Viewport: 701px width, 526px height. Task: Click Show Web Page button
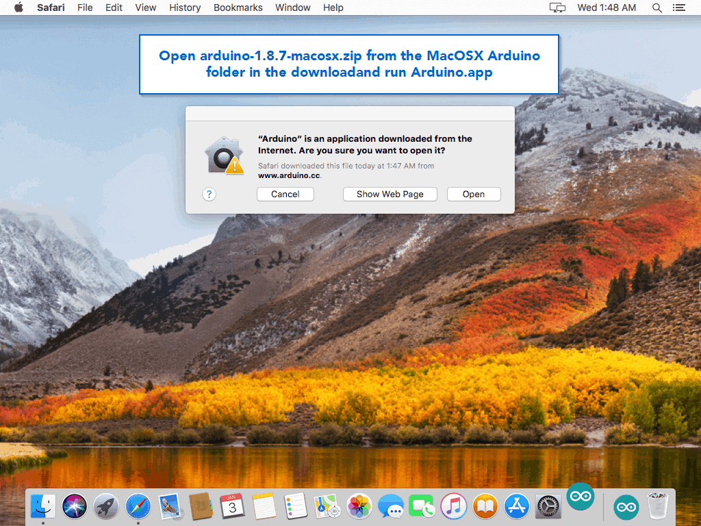pyautogui.click(x=390, y=194)
